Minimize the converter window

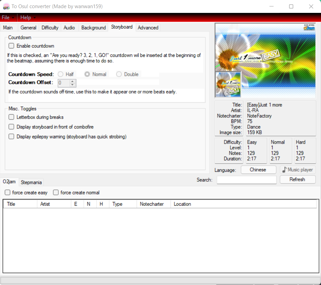[272, 6]
